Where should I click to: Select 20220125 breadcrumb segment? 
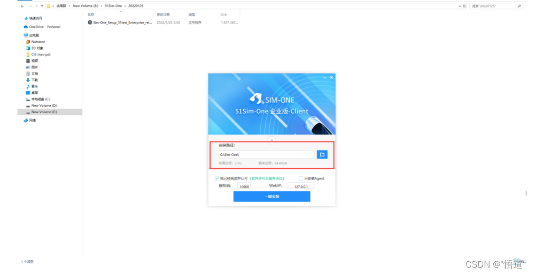[x=136, y=6]
